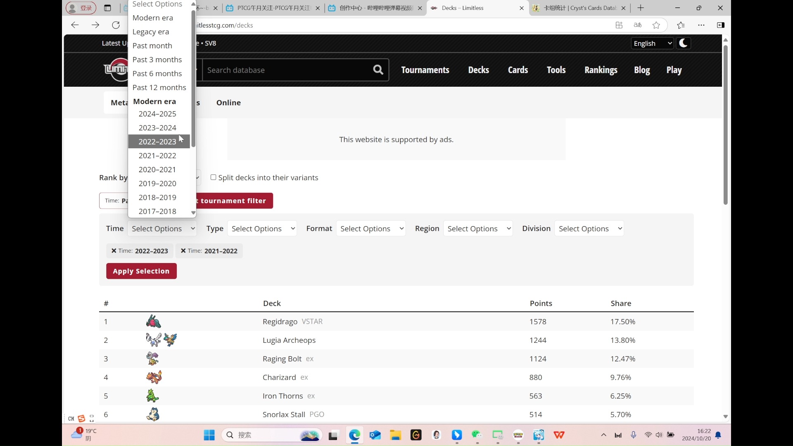
Task: Open the Cards nav item
Action: pyautogui.click(x=518, y=70)
